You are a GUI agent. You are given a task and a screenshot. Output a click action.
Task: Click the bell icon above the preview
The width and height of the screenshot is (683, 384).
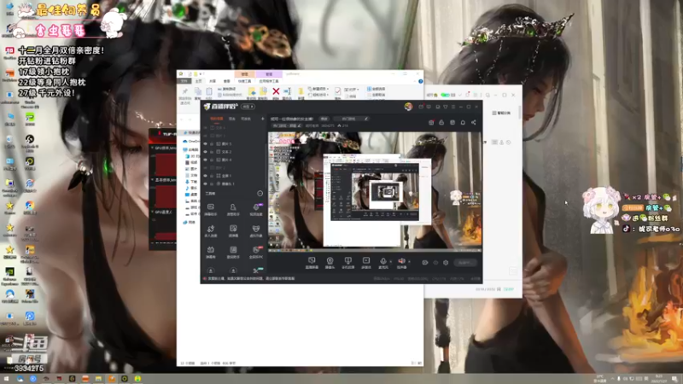click(x=463, y=122)
